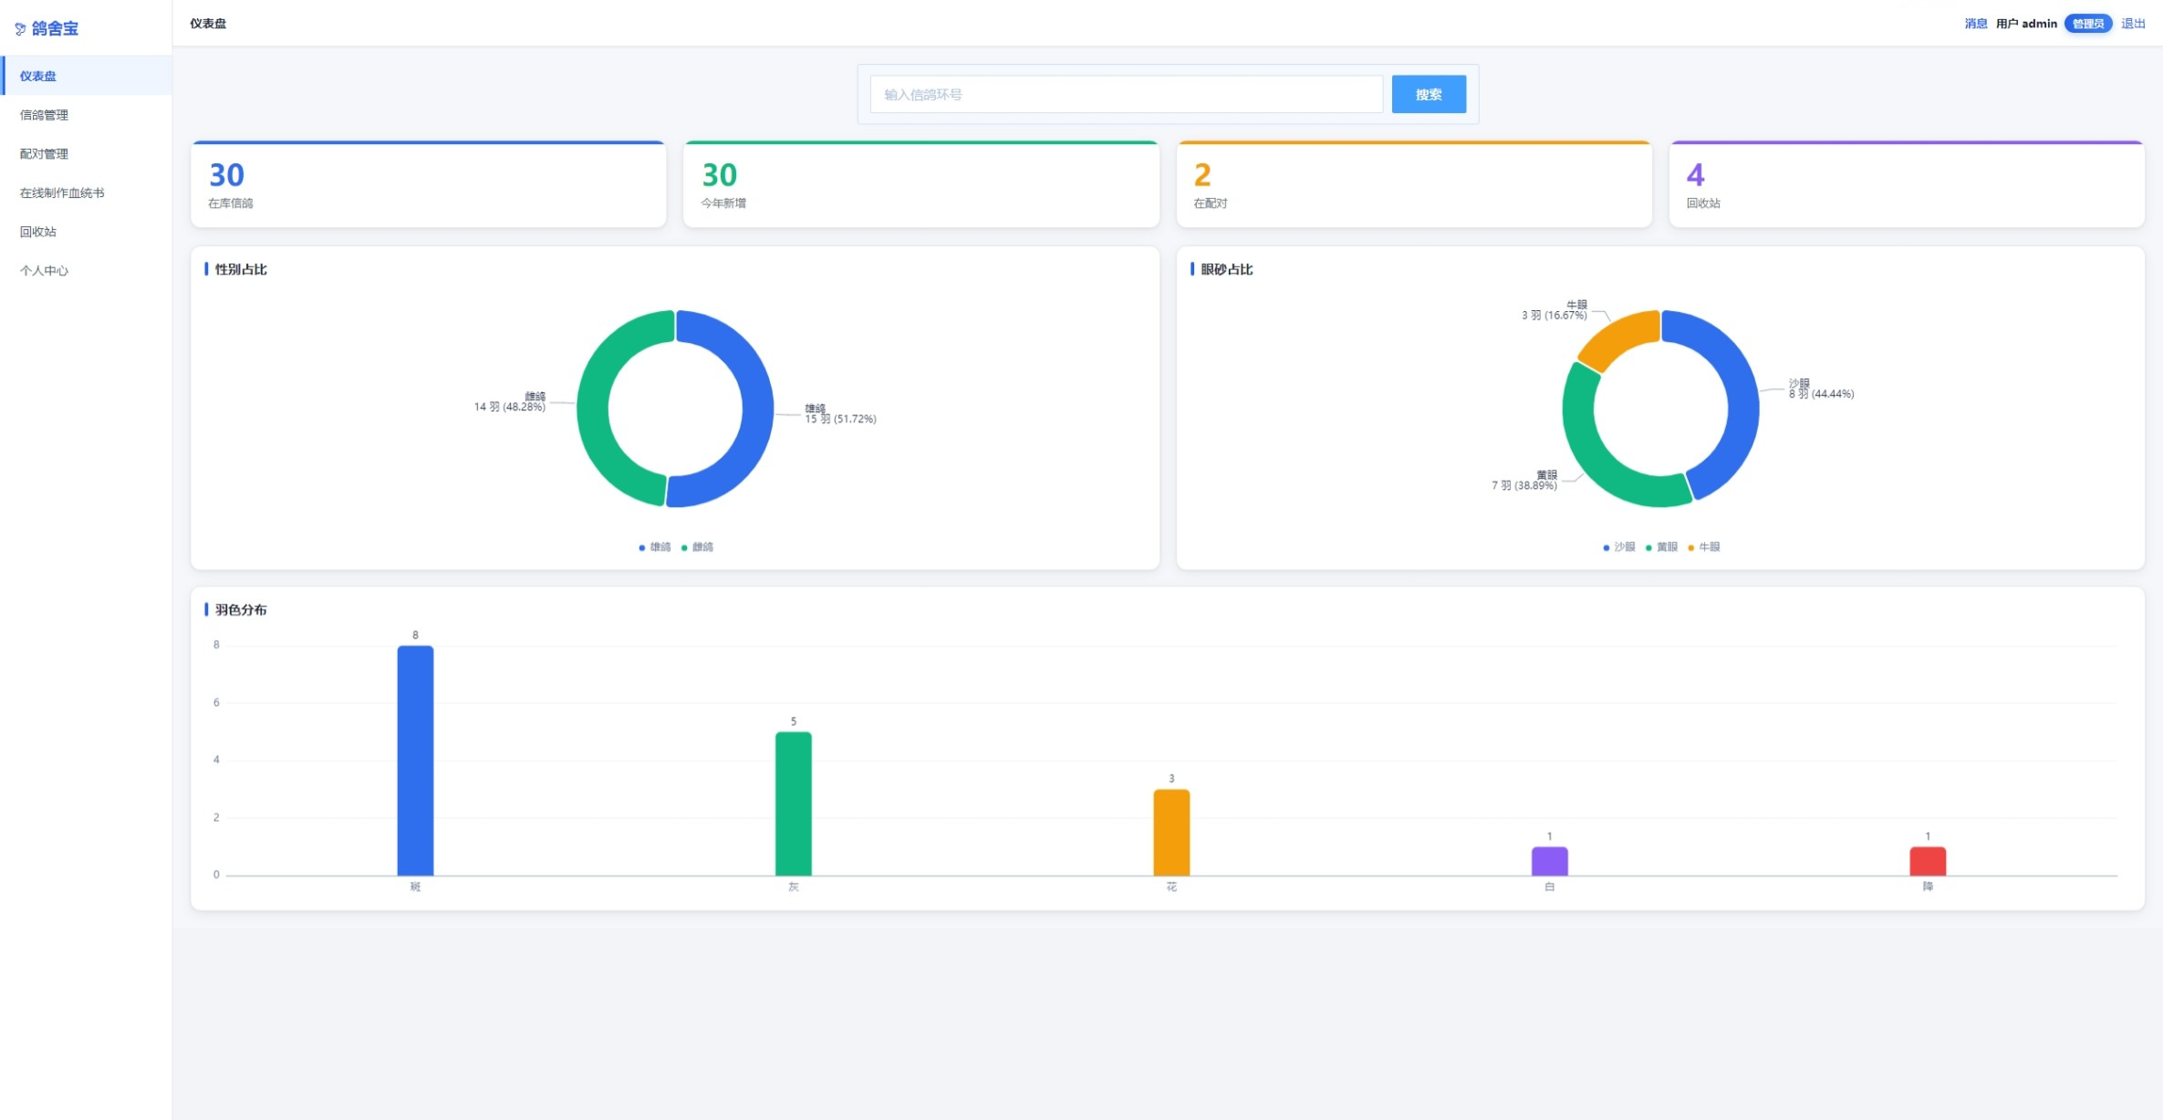Click the green 灰 bar in 羽色分布
The image size is (2163, 1120).
pyautogui.click(x=794, y=804)
